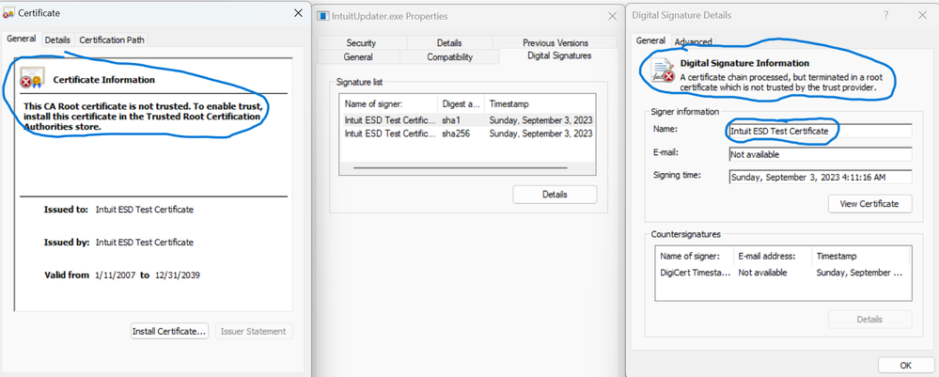Select the General tab in Certificate window
The image size is (939, 377).
(22, 39)
